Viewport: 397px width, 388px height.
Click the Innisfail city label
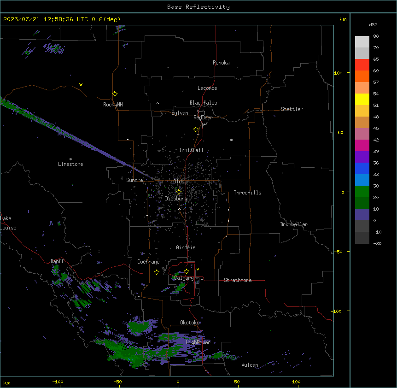[191, 150]
